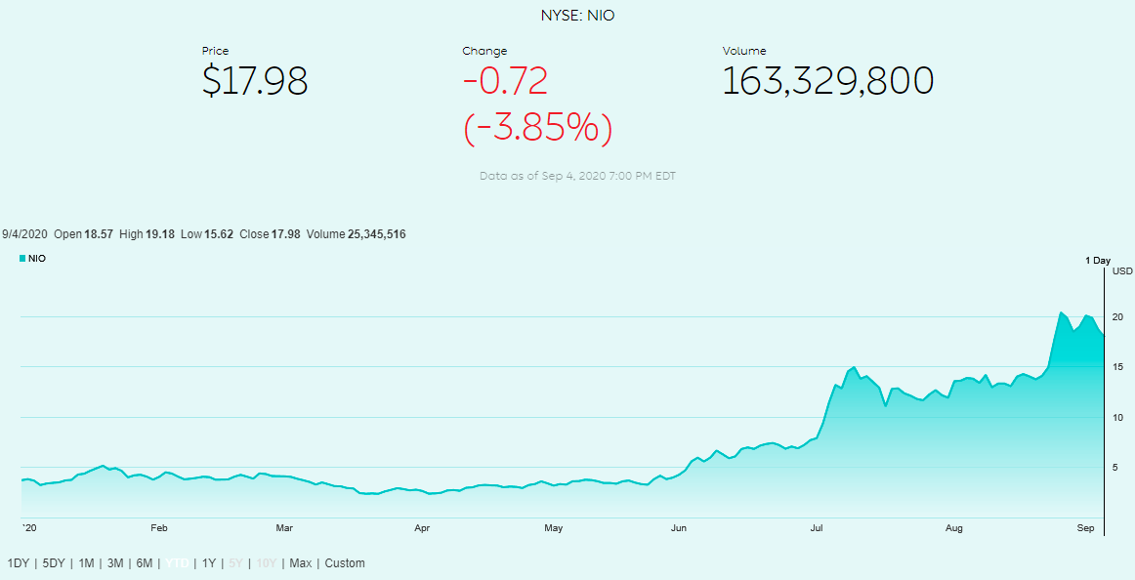Select the 5DY time range
This screenshot has width=1135, height=580.
[x=54, y=562]
